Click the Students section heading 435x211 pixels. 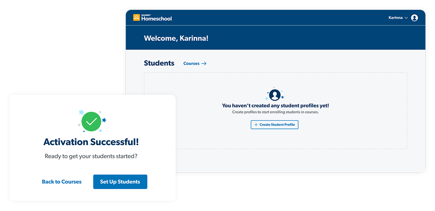pos(159,63)
